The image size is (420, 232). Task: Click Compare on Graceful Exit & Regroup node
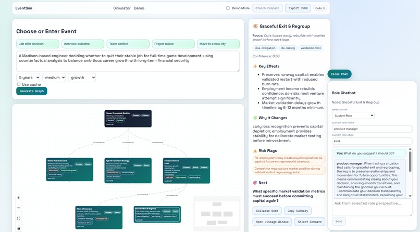click(x=166, y=211)
